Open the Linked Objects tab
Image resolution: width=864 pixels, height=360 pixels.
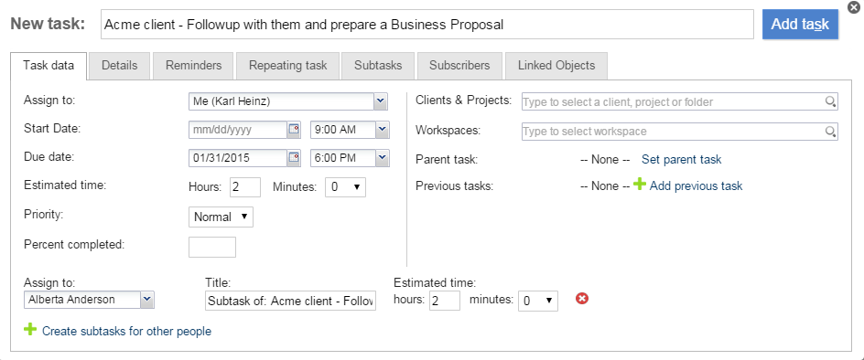pyautogui.click(x=556, y=66)
